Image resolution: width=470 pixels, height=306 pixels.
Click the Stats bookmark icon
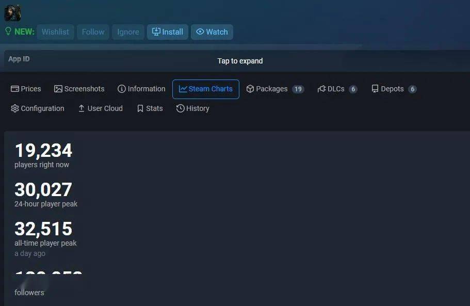pos(140,108)
